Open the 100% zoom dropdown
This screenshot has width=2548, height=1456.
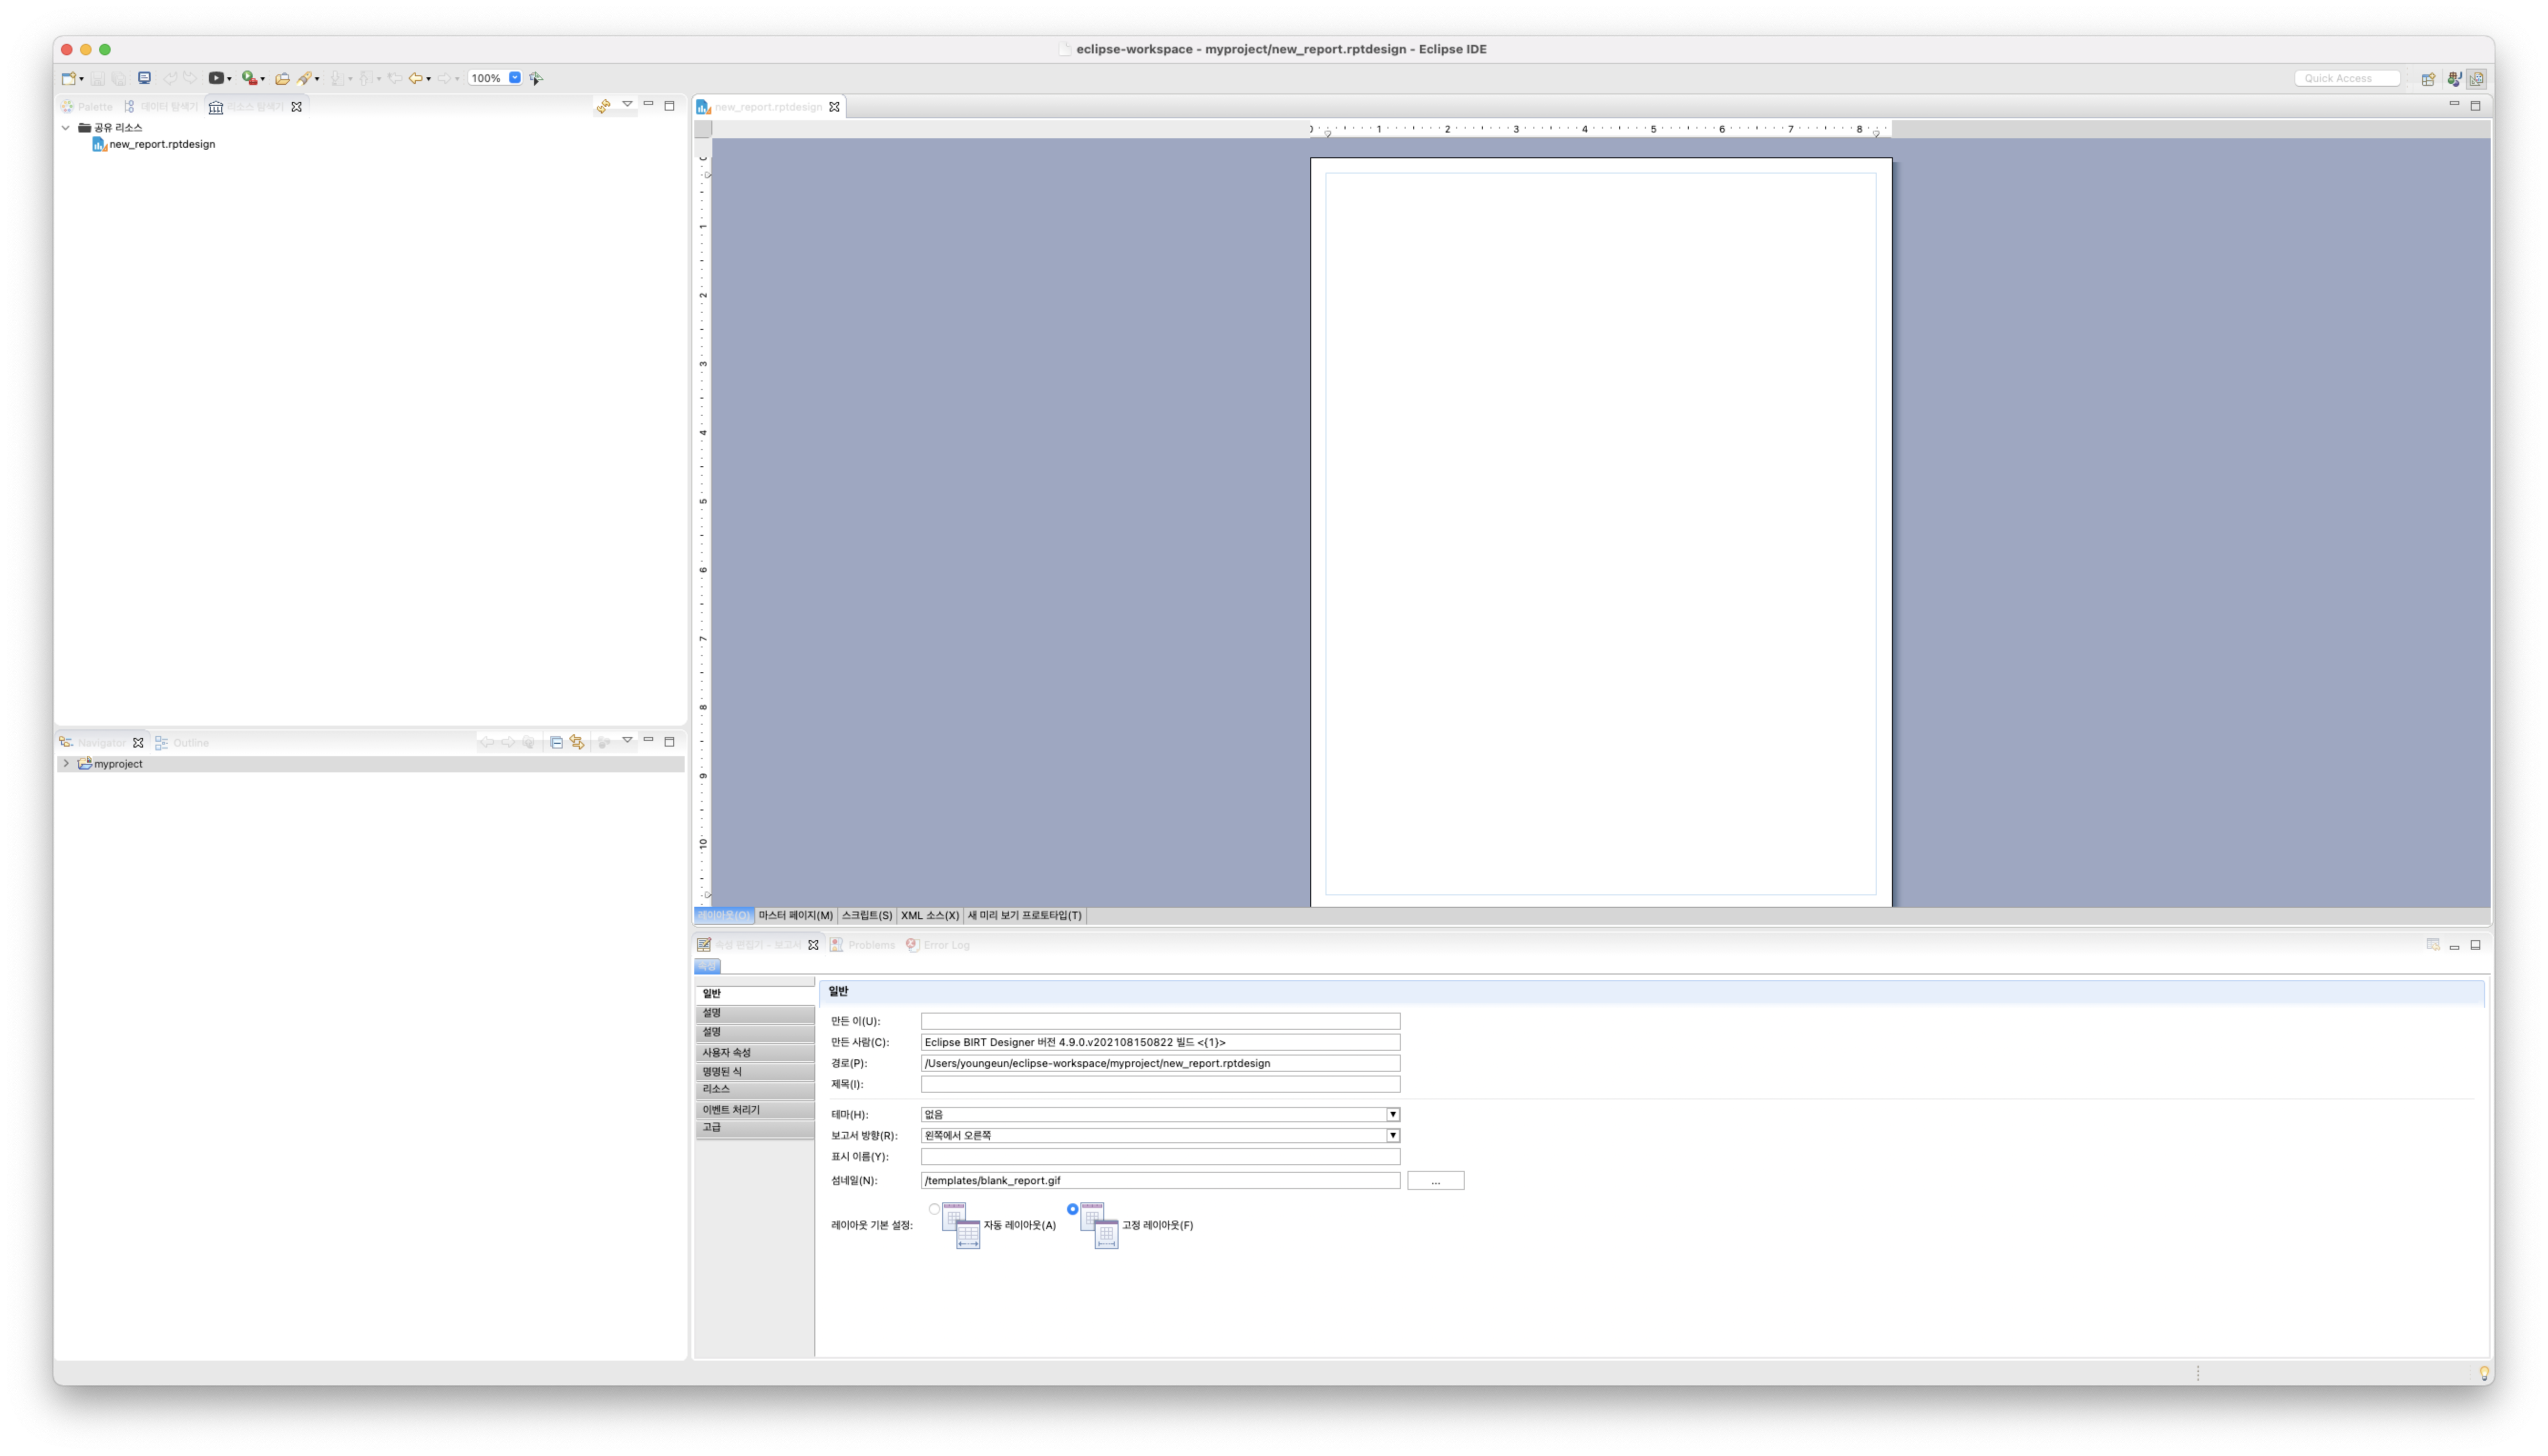pyautogui.click(x=515, y=78)
